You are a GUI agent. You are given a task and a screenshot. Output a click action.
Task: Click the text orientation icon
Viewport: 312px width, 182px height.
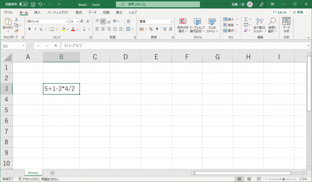pyautogui.click(x=115, y=21)
